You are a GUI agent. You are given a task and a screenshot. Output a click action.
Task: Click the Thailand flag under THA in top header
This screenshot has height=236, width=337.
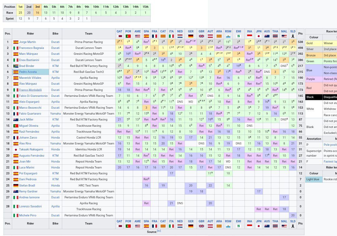click(x=275, y=36)
